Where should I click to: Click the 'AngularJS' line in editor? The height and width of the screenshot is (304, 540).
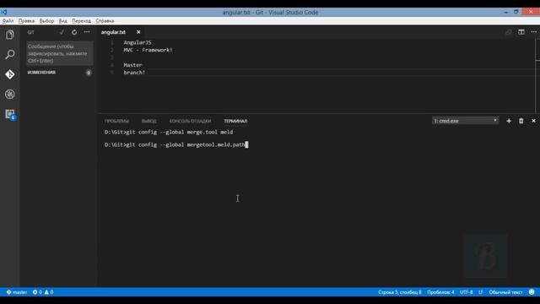click(x=138, y=42)
